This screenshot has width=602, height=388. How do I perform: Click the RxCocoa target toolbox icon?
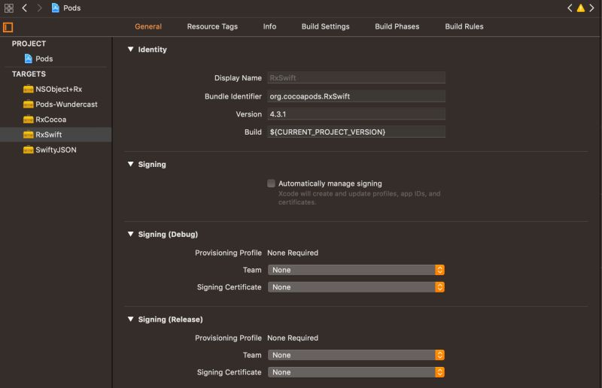(x=28, y=120)
